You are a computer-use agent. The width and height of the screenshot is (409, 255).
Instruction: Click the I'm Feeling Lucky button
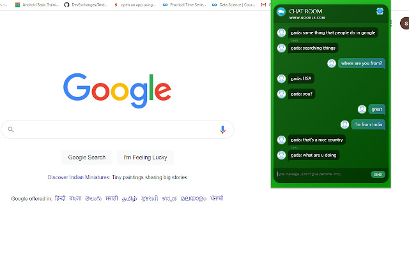coord(145,157)
